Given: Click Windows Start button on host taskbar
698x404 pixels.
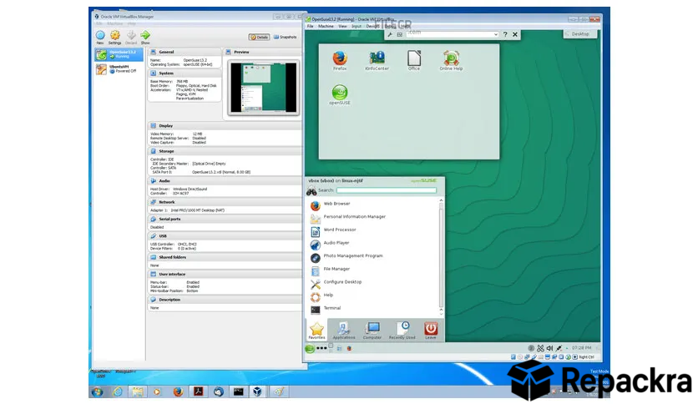Looking at the screenshot, I should 98,391.
